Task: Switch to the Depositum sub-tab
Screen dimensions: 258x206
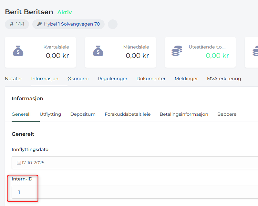Action: tap(83, 114)
